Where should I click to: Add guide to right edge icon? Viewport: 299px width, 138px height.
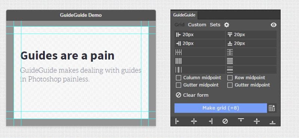tap(210, 121)
